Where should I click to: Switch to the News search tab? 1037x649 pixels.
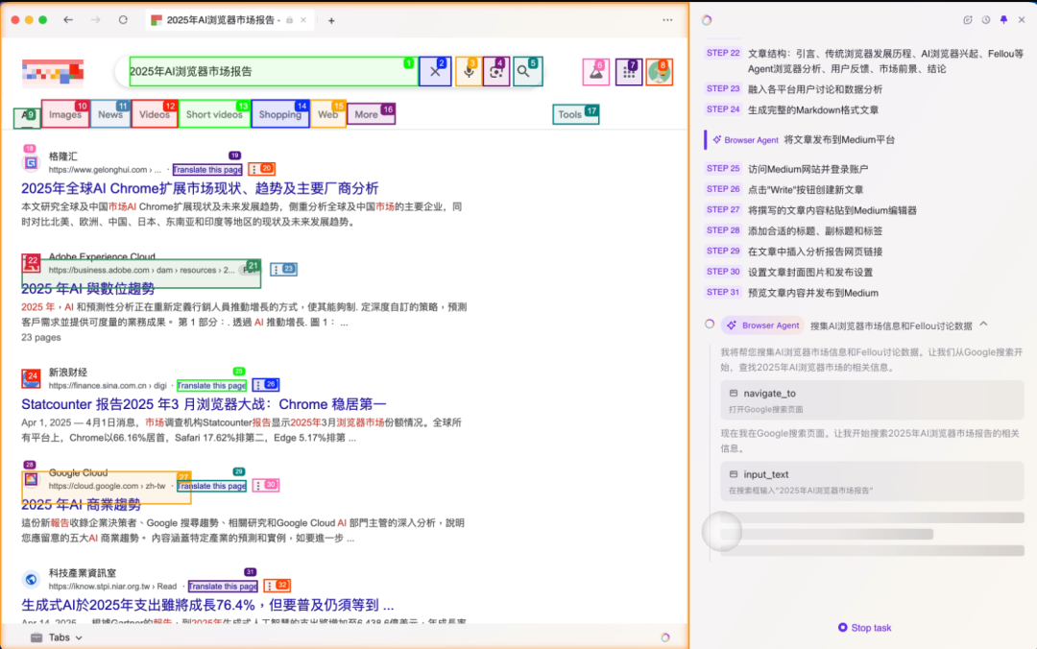110,114
